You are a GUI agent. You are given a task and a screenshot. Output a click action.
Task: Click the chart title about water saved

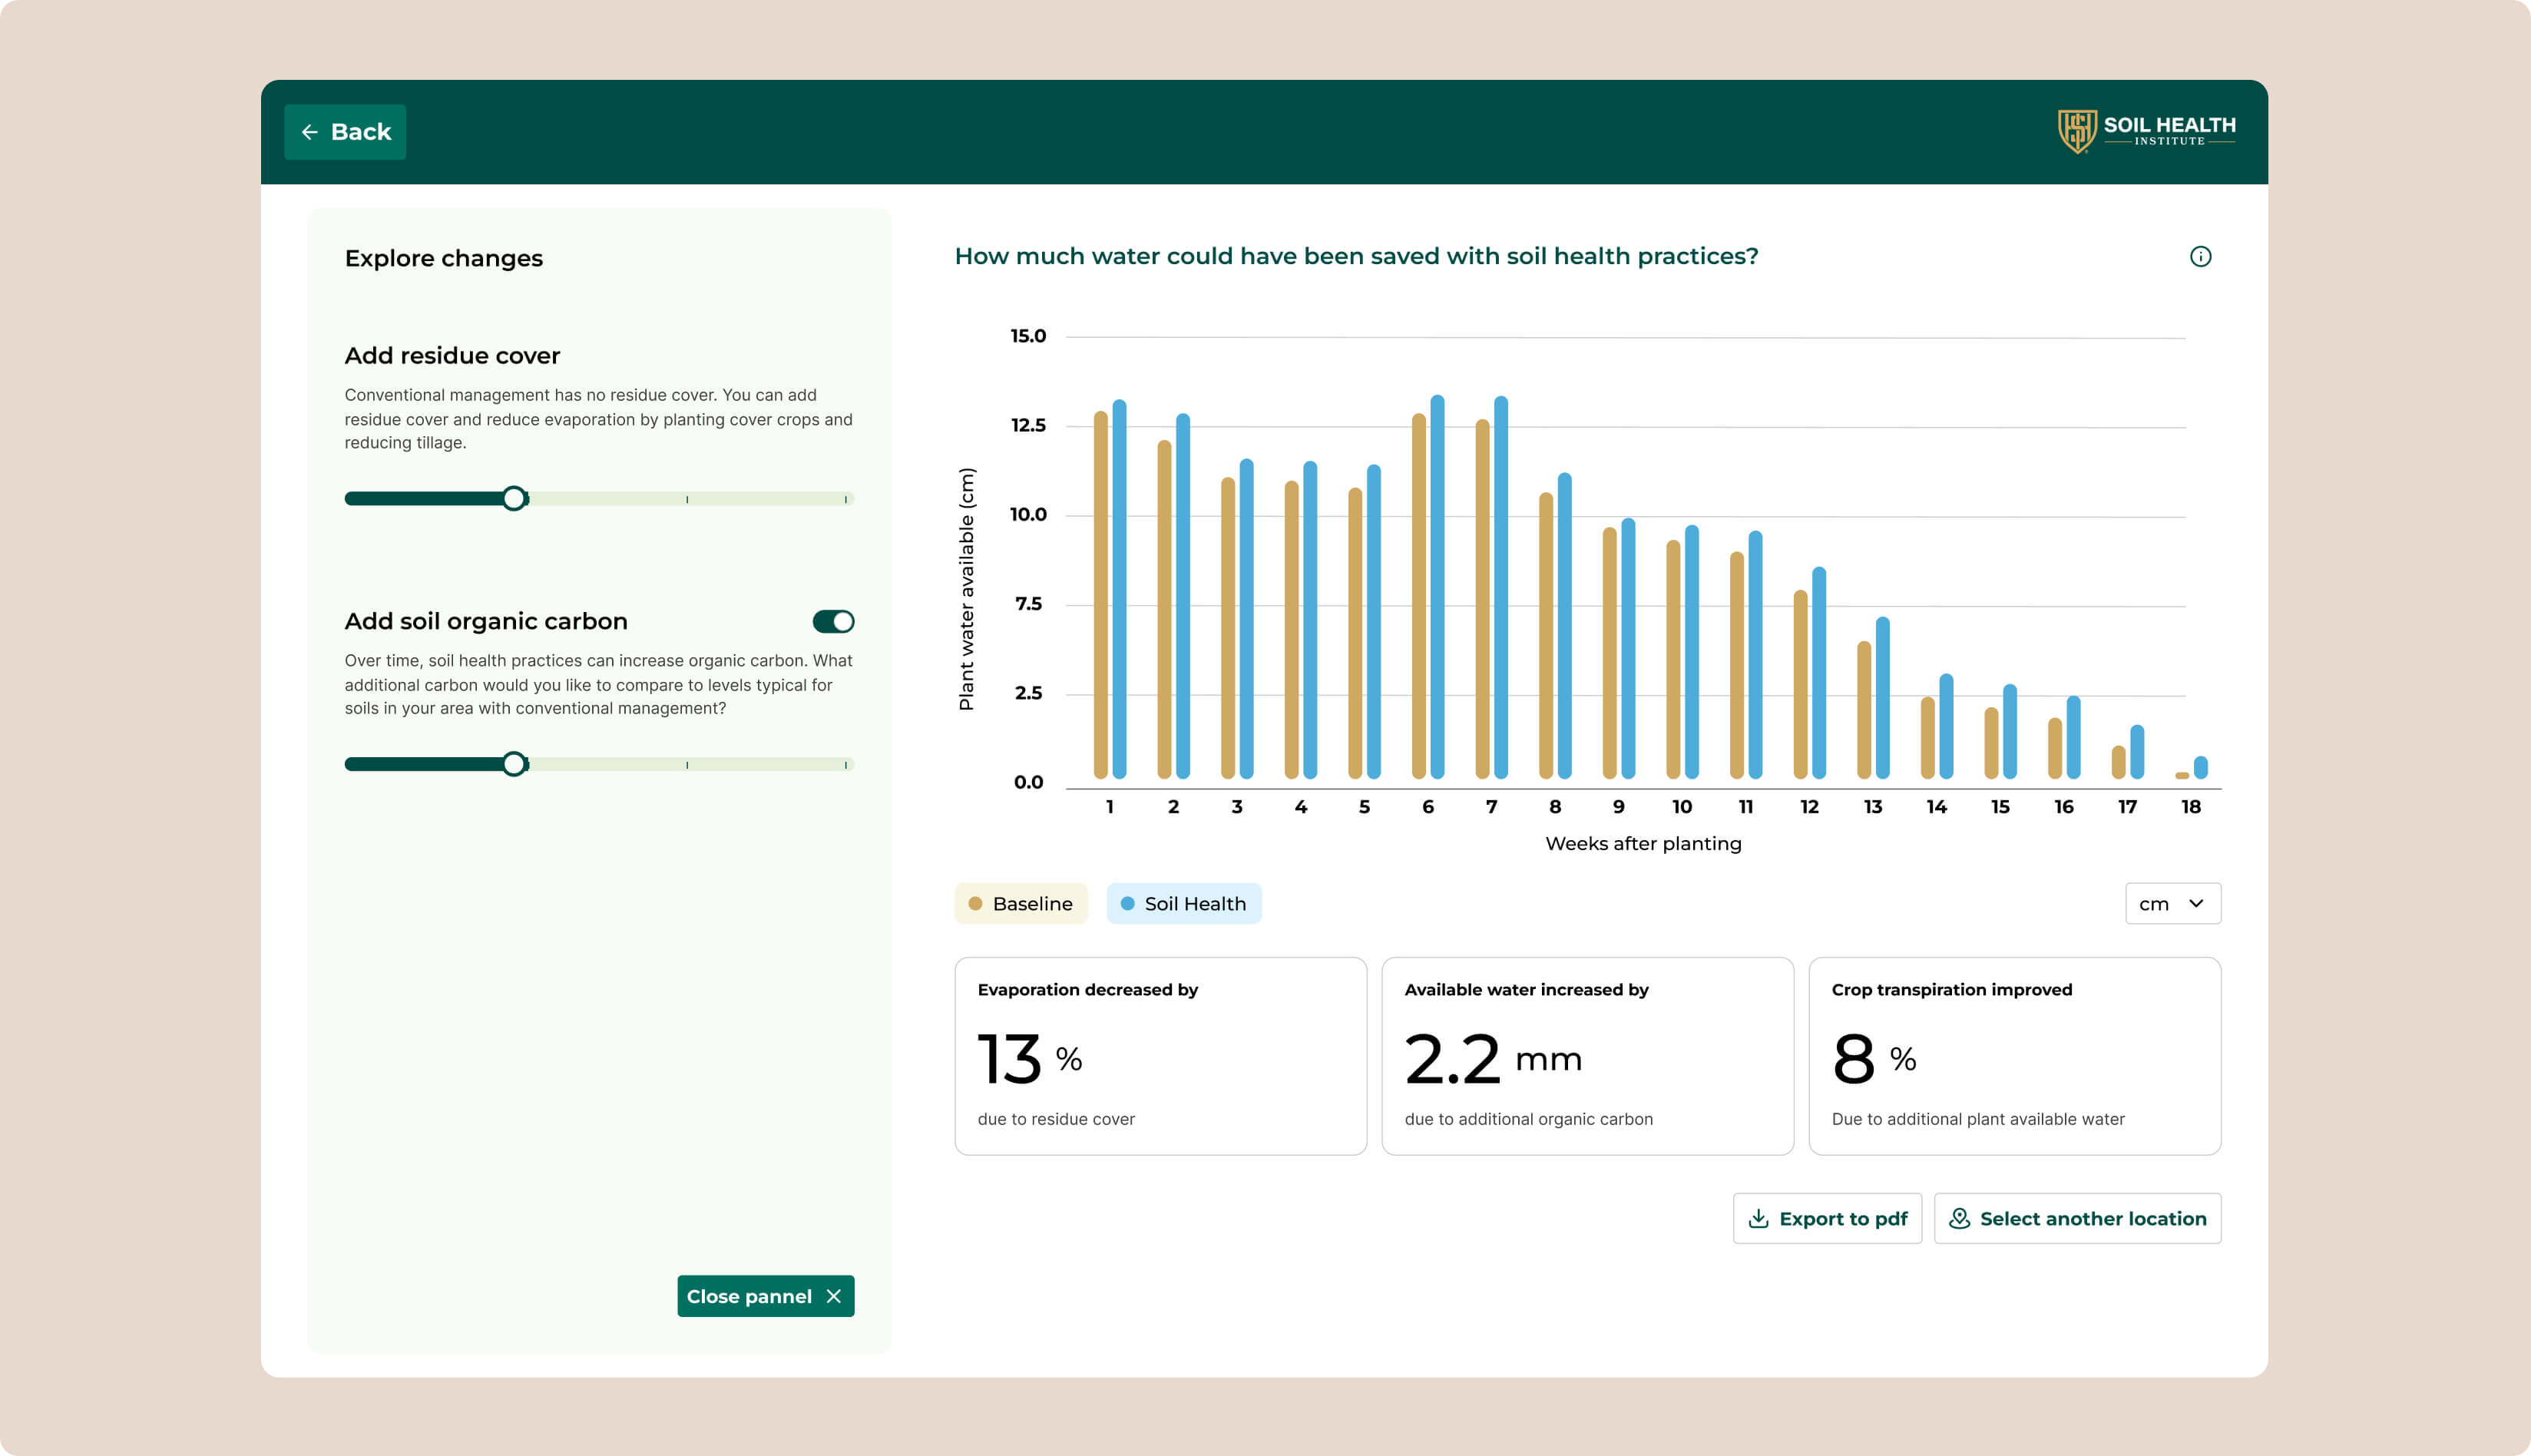(1356, 257)
